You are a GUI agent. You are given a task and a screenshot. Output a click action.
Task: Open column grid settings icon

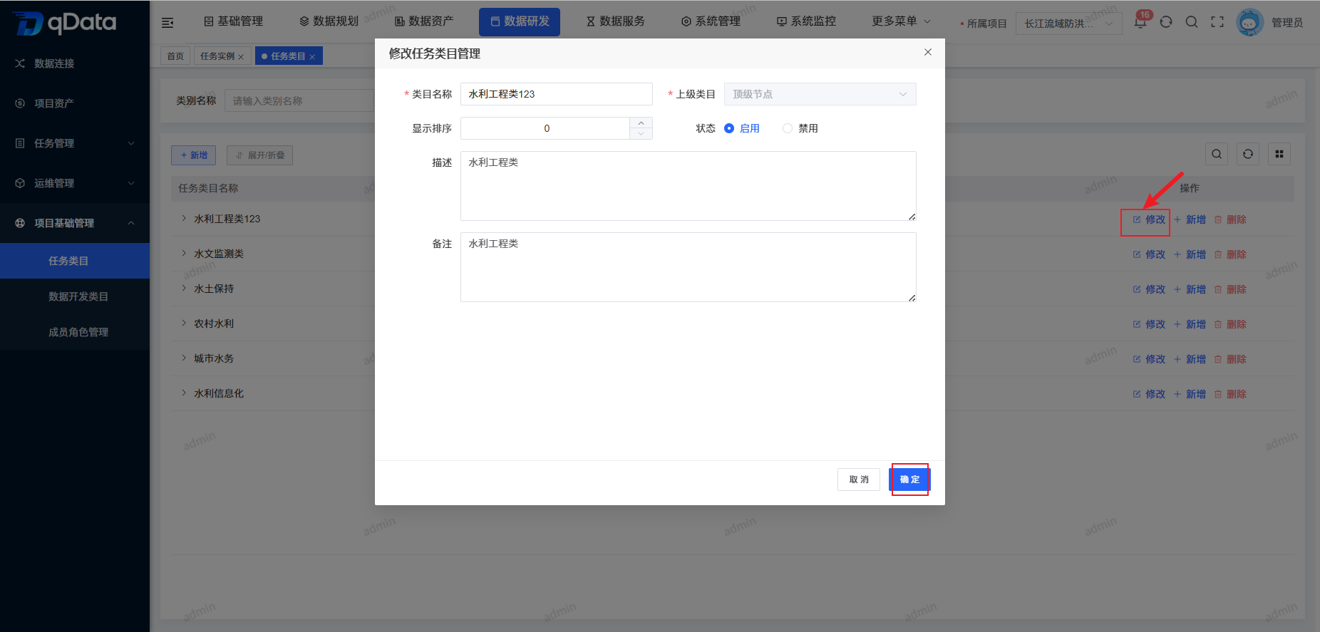point(1279,154)
